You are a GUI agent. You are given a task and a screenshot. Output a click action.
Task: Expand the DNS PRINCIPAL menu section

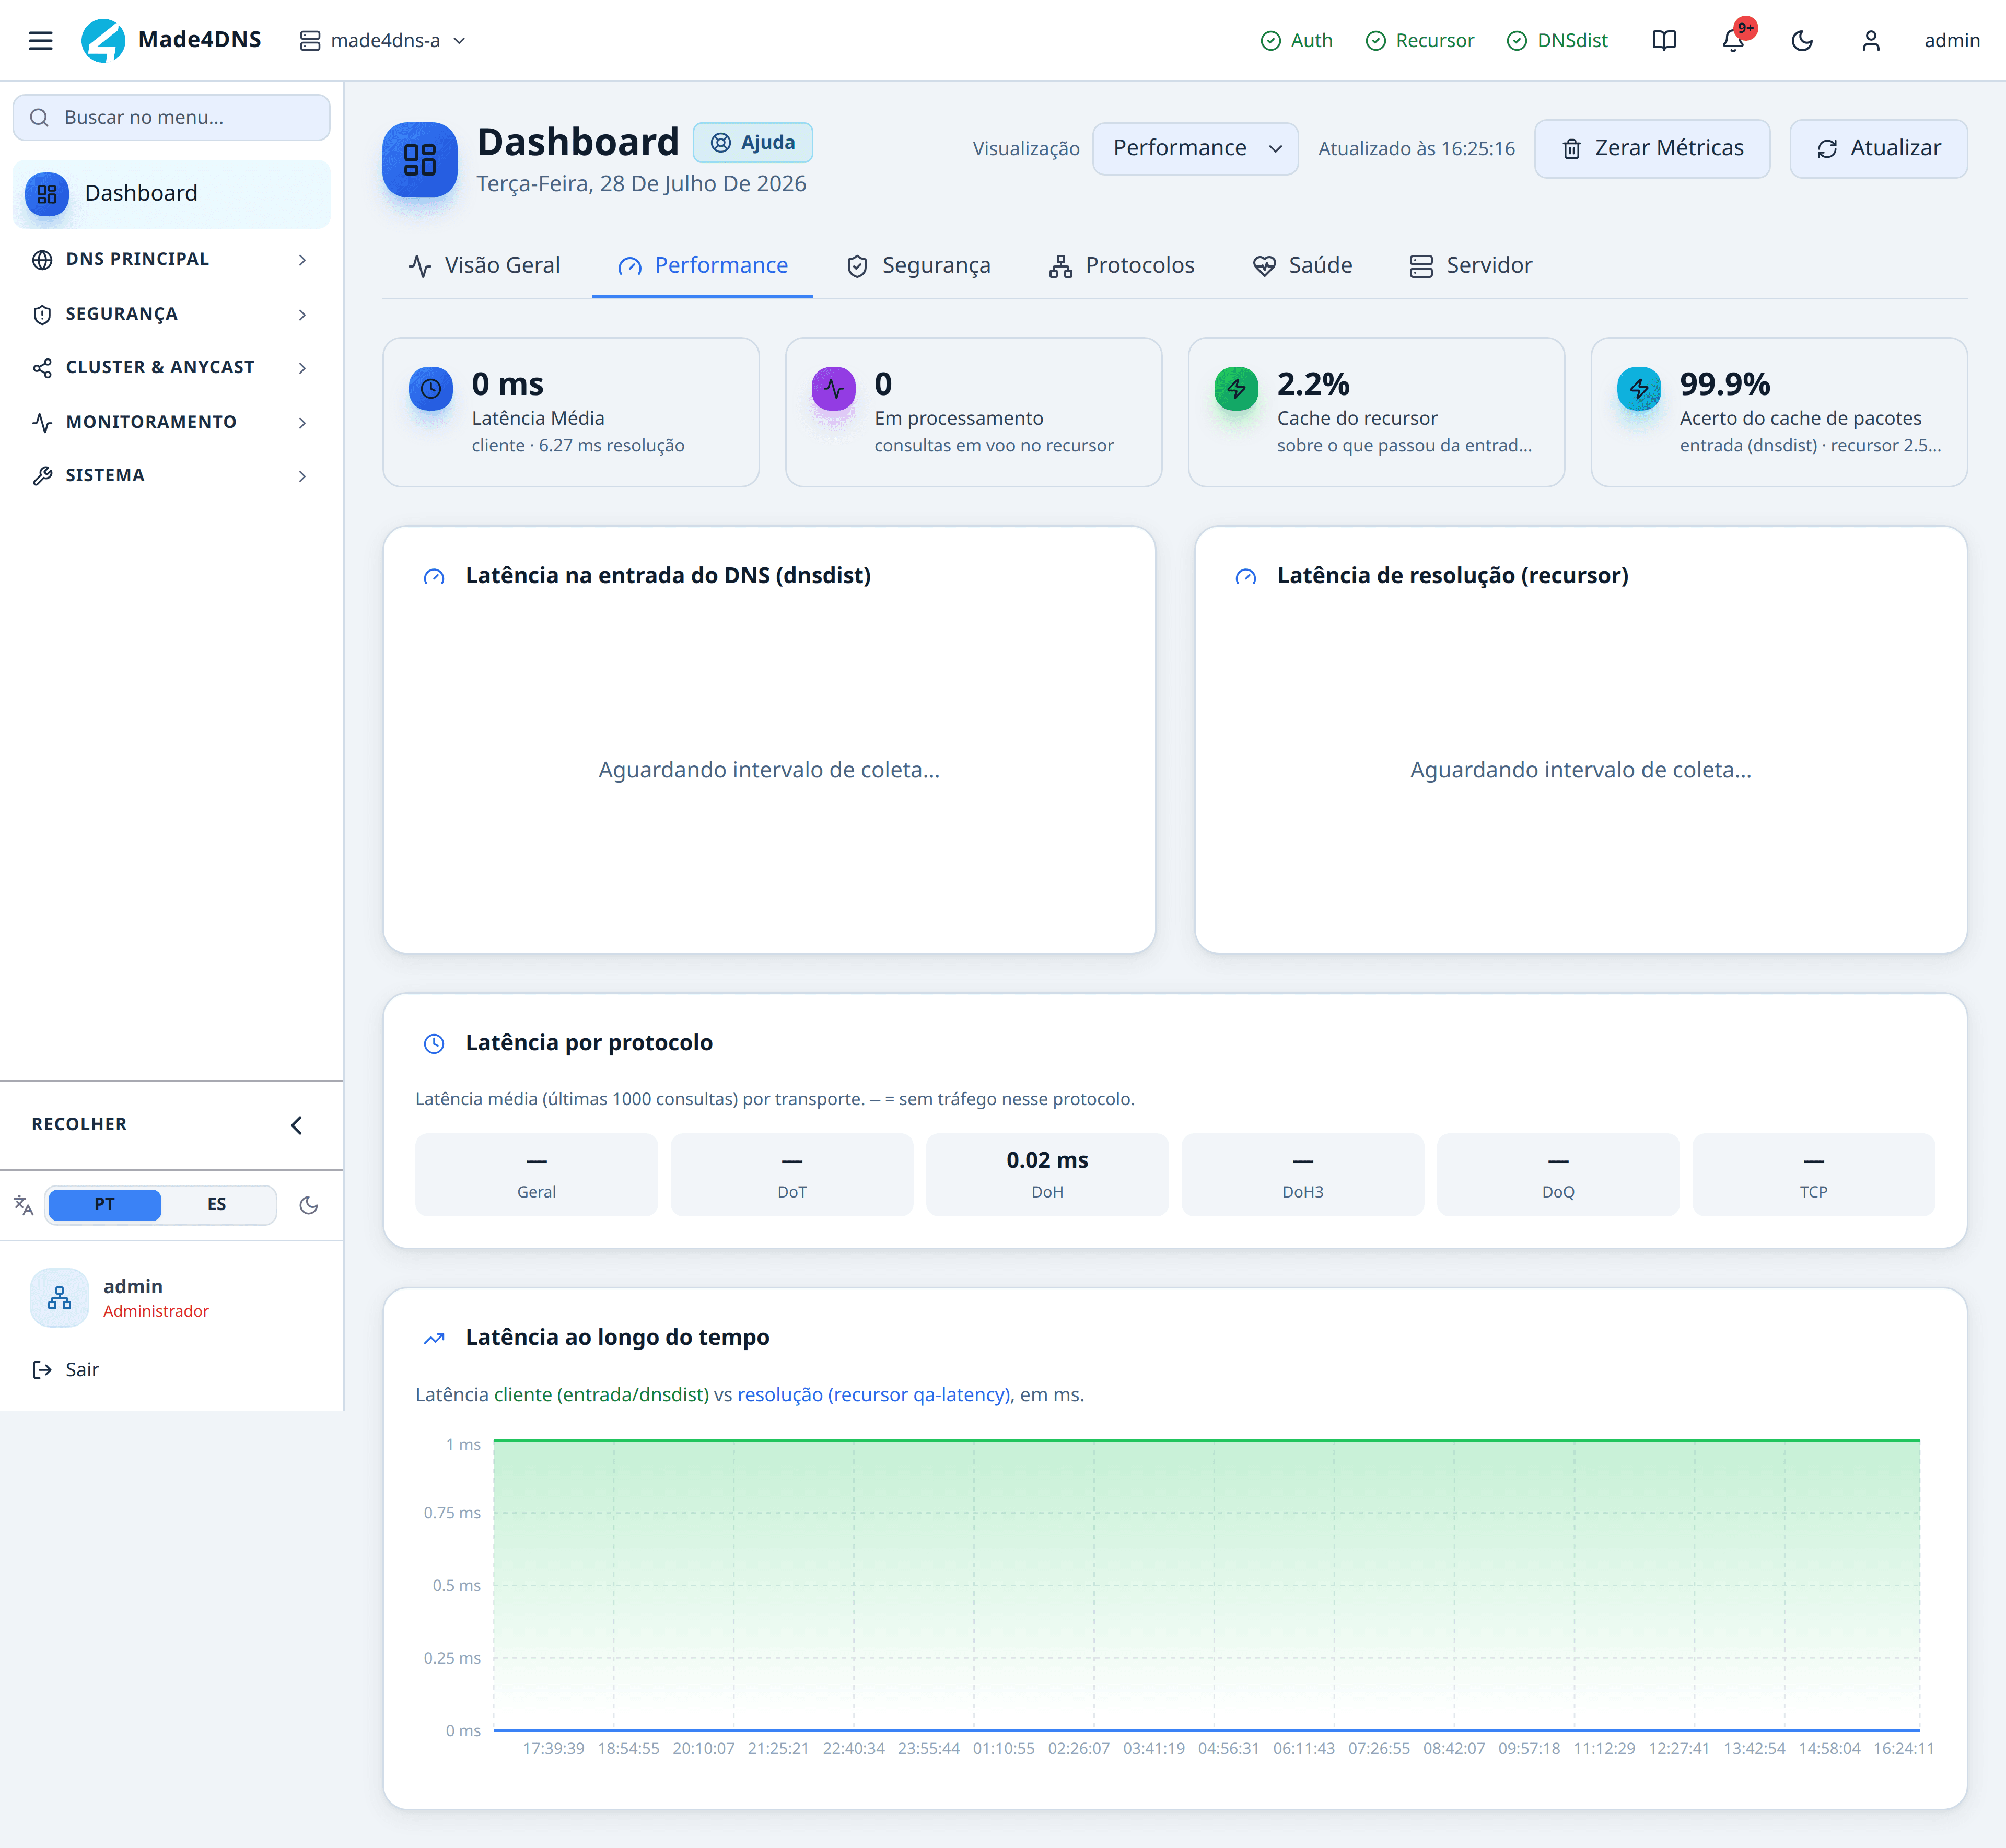point(171,259)
